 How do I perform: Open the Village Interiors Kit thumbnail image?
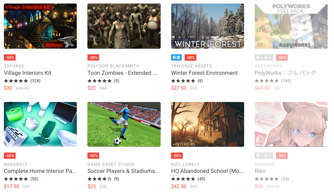[40, 26]
